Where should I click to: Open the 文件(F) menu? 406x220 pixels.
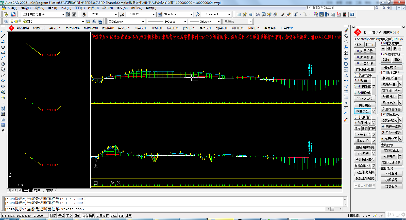(12, 8)
